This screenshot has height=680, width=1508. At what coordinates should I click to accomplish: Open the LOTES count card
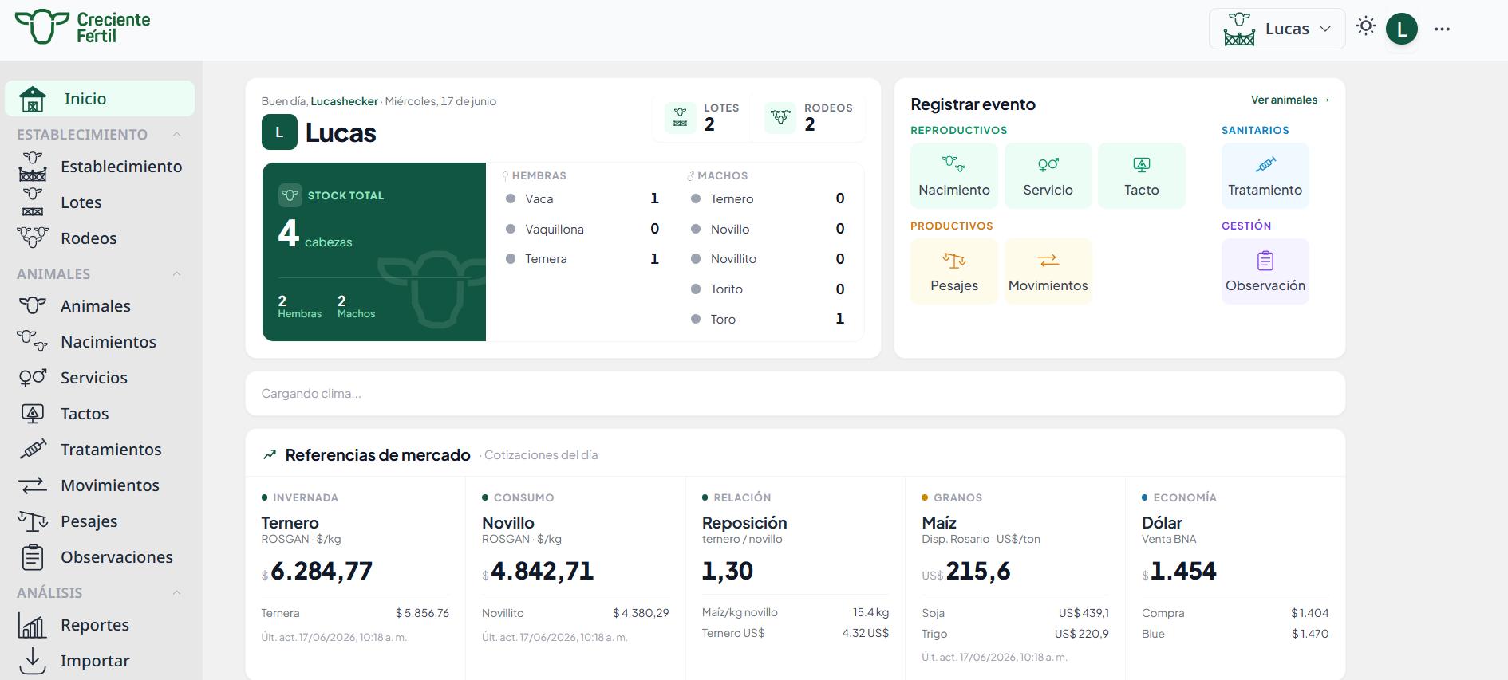click(703, 117)
